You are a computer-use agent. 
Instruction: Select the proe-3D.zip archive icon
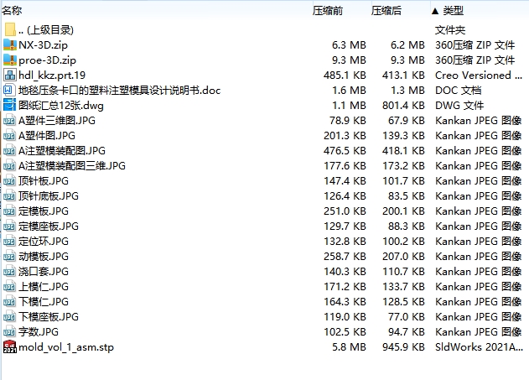[x=10, y=60]
